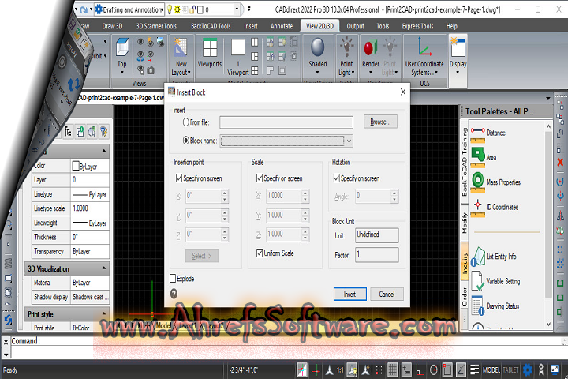This screenshot has width=568, height=379.
Task: Open the Block name dropdown list
Action: coord(348,141)
